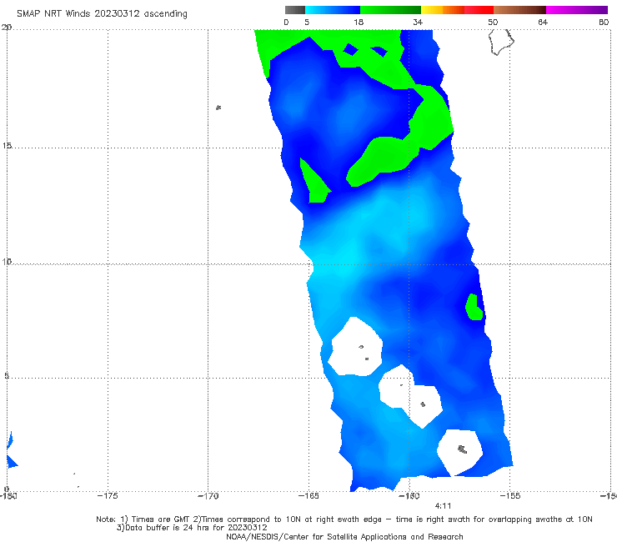Viewport: 617px width, 542px height.
Task: Click the Hawaii island outline at map top right
Action: click(x=501, y=43)
